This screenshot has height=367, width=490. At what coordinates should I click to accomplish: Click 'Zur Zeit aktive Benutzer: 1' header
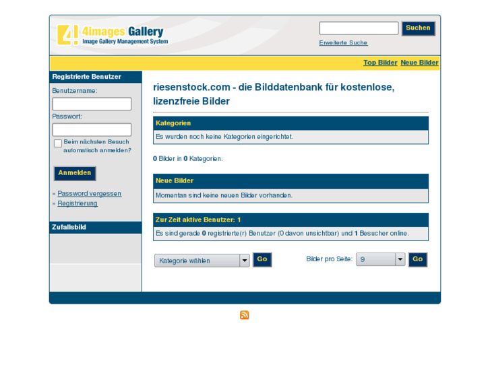(x=290, y=220)
